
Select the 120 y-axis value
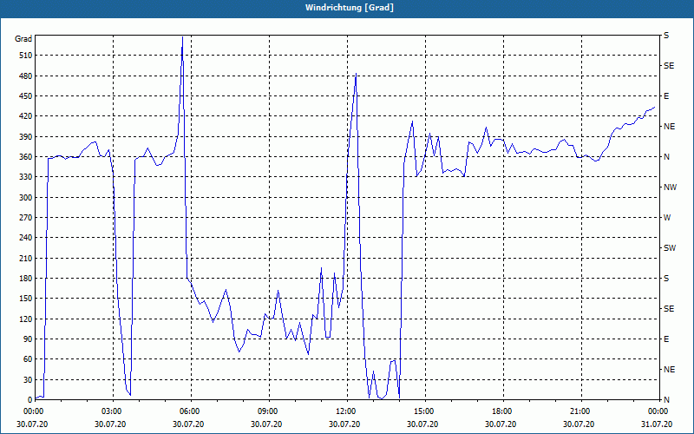26,319
